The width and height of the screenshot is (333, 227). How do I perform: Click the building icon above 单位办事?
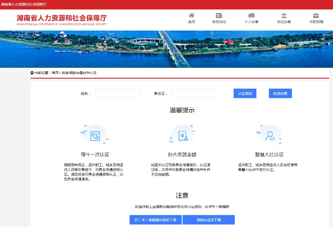[x=284, y=16]
